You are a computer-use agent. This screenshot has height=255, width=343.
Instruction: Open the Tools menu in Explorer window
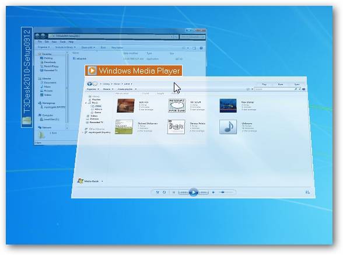coord(62,41)
